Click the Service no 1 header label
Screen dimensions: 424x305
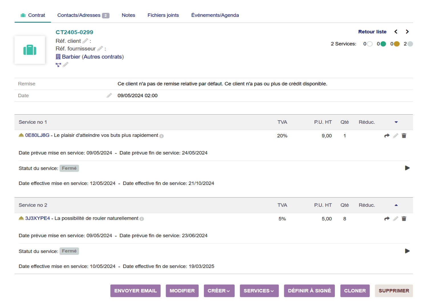(33, 122)
